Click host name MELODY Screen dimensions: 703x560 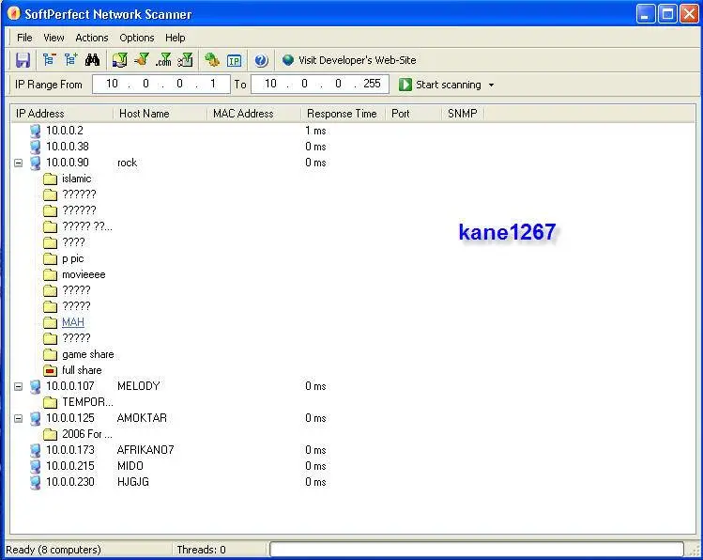coord(139,386)
